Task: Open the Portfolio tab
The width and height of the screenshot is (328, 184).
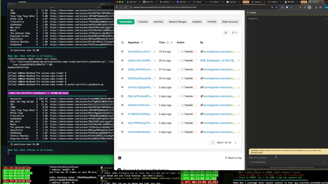Action: (x=212, y=22)
